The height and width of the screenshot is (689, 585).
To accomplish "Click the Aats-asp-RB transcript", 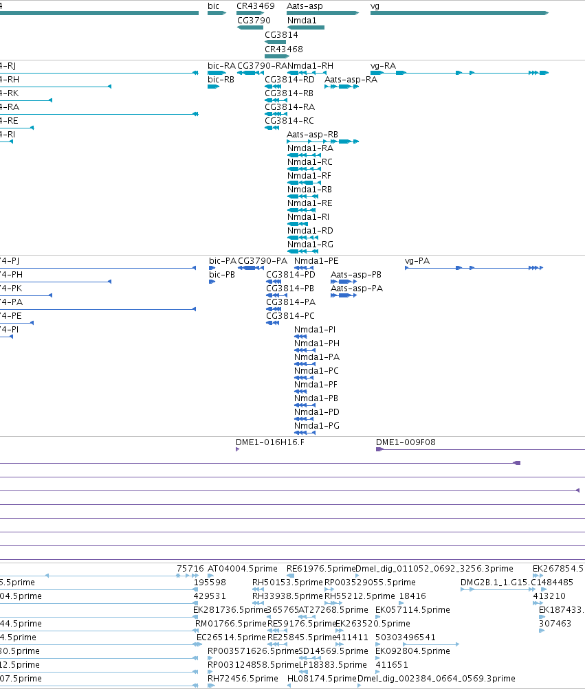I will click(x=323, y=142).
